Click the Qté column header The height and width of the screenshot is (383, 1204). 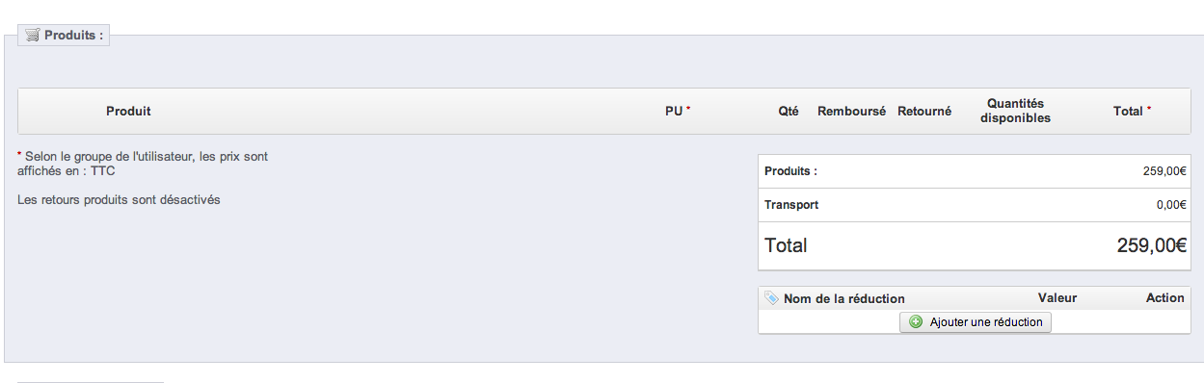789,112
